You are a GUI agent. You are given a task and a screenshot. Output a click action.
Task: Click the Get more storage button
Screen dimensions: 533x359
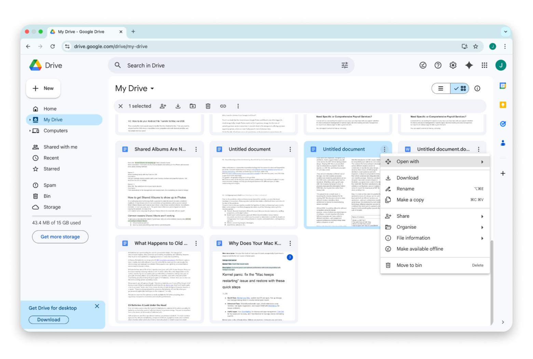[x=60, y=236]
